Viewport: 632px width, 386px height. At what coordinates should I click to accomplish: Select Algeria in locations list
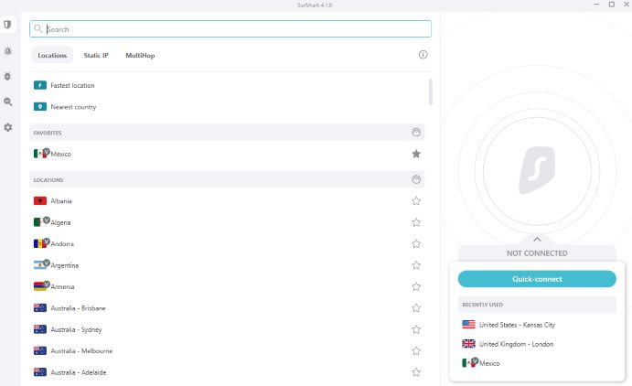[227, 222]
